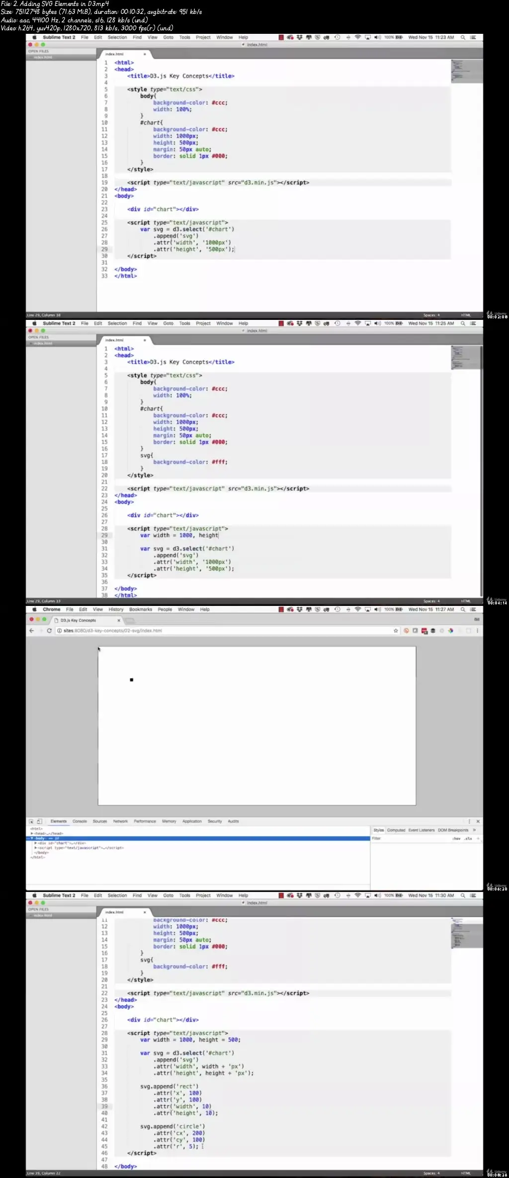Click the colorful pinwheel extension icon in Chrome

450,630
